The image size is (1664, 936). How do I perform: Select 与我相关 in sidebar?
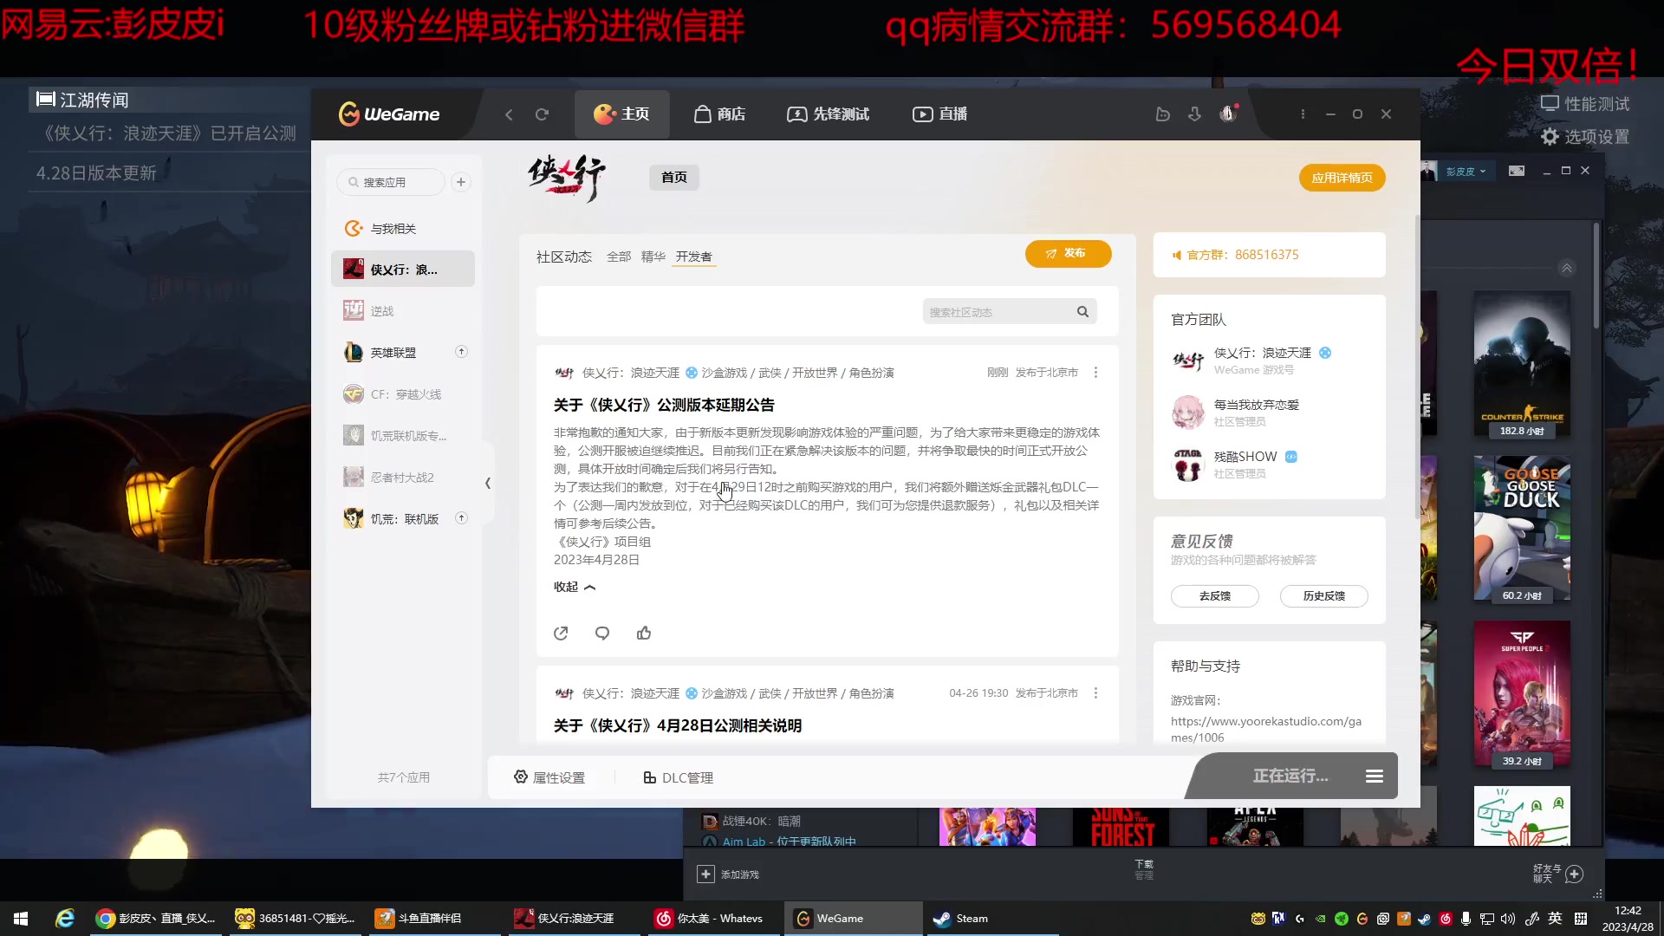pos(403,229)
